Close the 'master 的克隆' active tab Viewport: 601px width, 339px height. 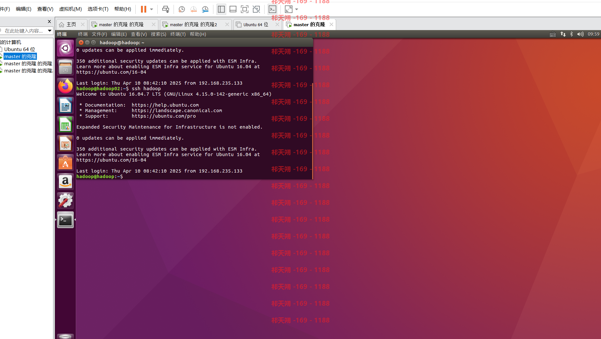click(x=331, y=25)
